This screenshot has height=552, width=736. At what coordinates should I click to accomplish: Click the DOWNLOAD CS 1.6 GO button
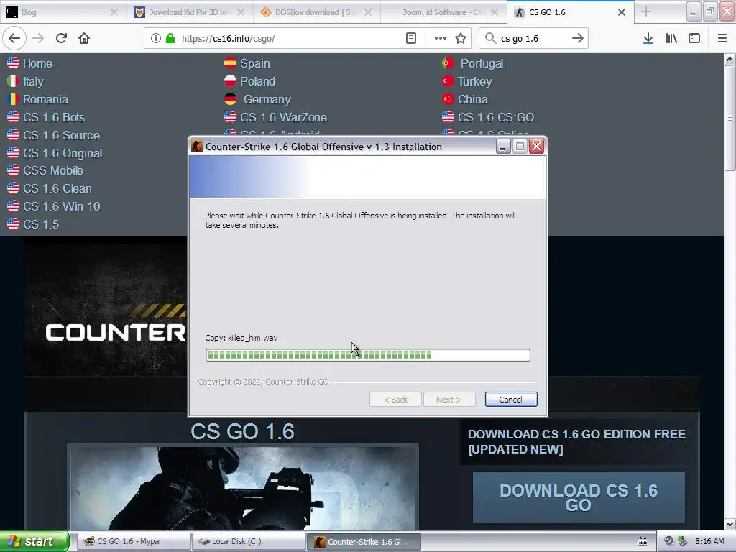click(x=579, y=497)
